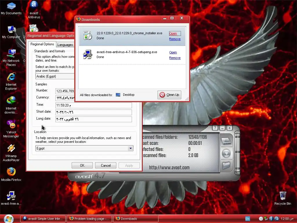This screenshot has width=297, height=223.
Task: Click 'Standards and formats' group label
Action: [x=50, y=51]
